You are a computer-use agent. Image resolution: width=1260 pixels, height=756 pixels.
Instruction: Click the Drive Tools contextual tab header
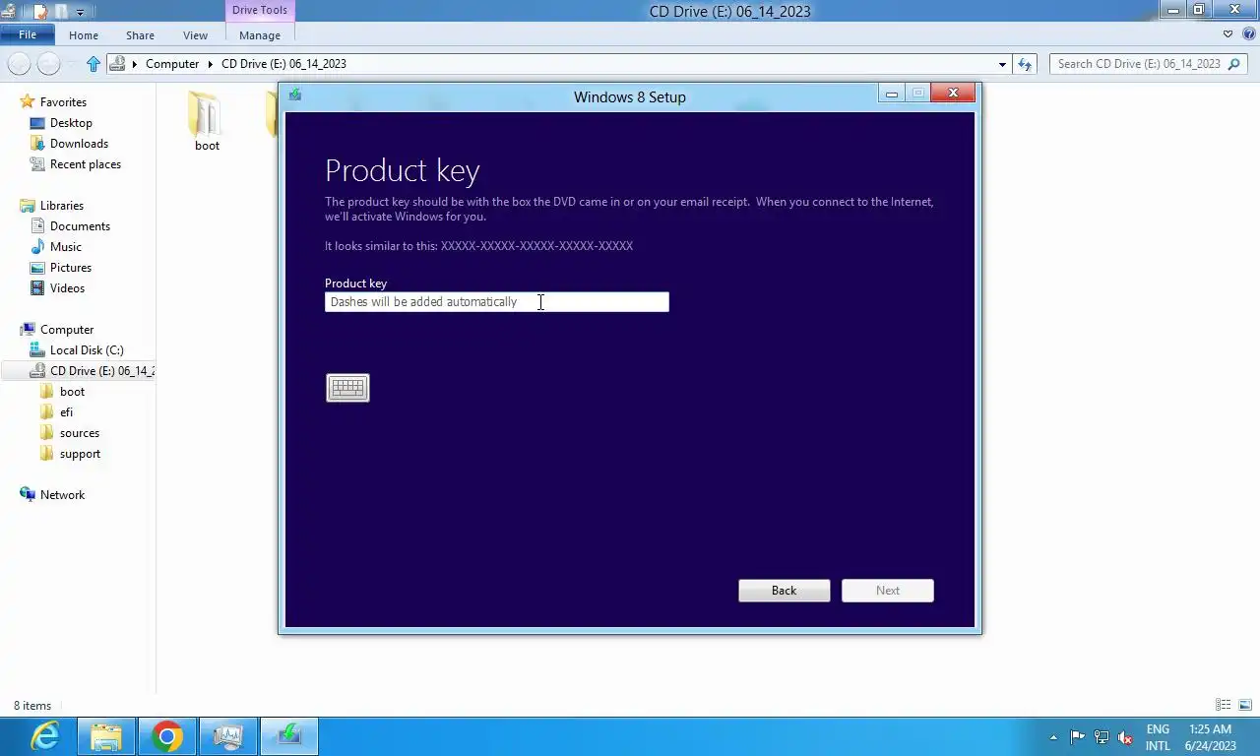coord(260,11)
